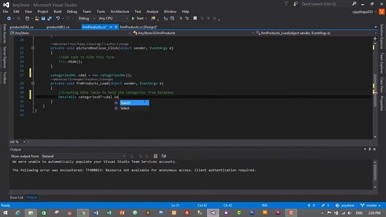
Task: Click the New Project toolbar icon
Action: point(27,19)
